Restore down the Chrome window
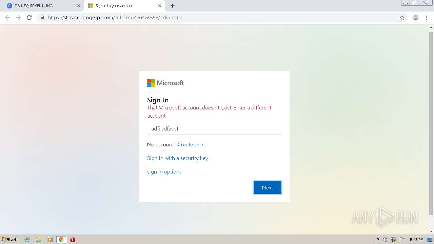The height and width of the screenshot is (244, 434). pyautogui.click(x=414, y=3)
